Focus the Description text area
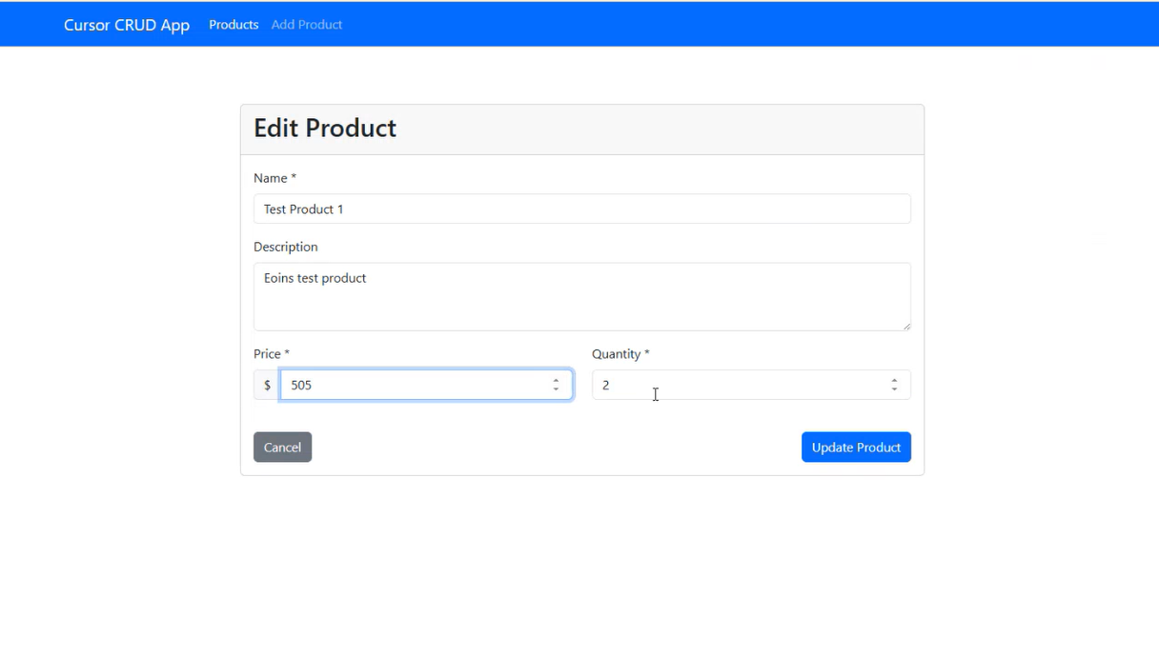The height and width of the screenshot is (657, 1159). click(581, 296)
